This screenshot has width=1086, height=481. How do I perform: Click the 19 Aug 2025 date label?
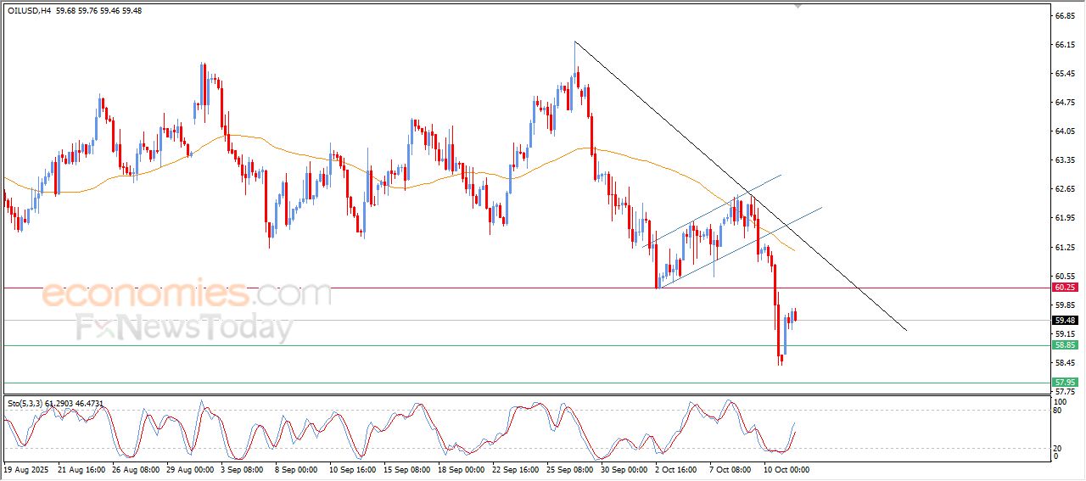[x=27, y=468]
